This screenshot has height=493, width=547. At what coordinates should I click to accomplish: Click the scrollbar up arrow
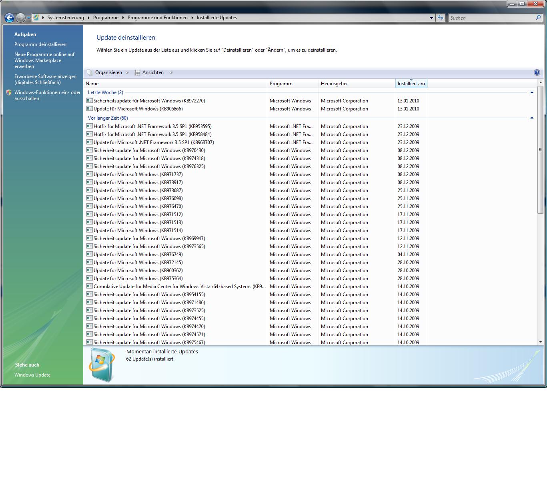tap(541, 82)
